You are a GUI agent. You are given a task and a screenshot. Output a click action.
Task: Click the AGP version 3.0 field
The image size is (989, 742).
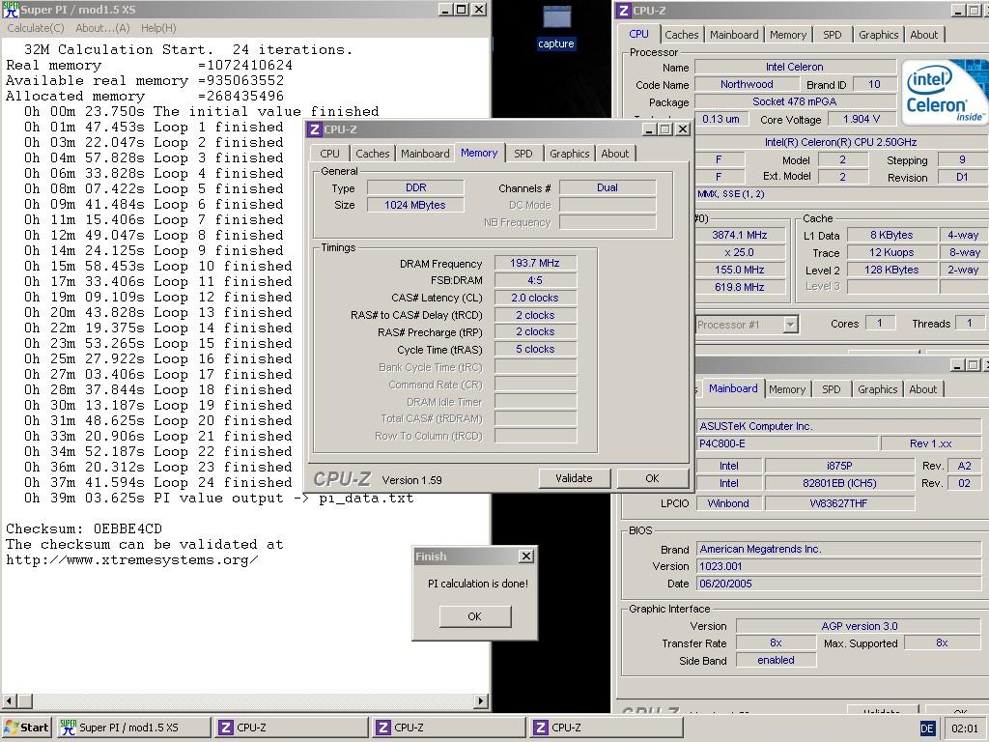[x=859, y=626]
